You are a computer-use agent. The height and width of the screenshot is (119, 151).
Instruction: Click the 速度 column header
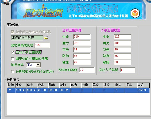tap(109, 85)
